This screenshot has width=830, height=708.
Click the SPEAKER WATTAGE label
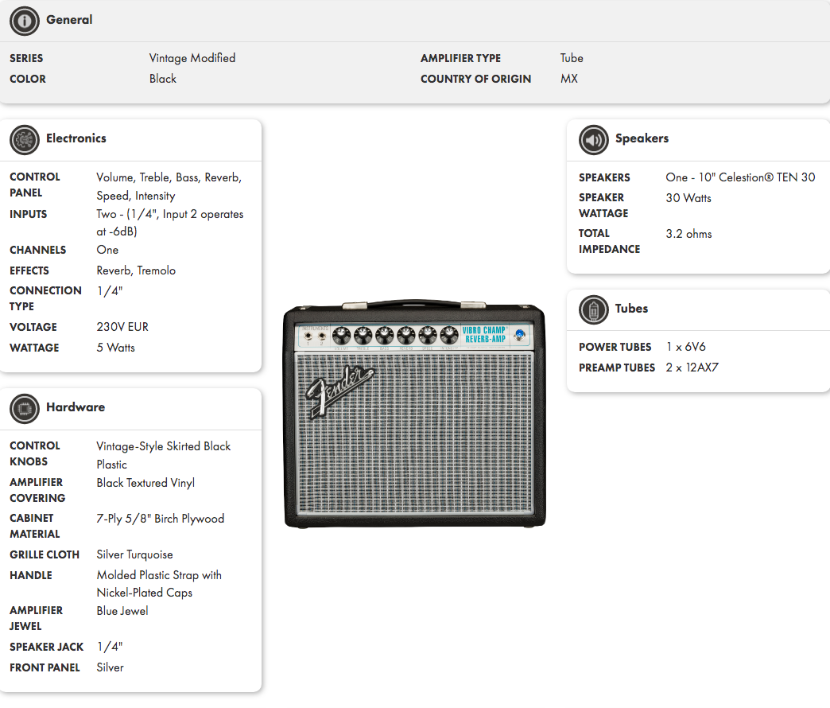[603, 205]
